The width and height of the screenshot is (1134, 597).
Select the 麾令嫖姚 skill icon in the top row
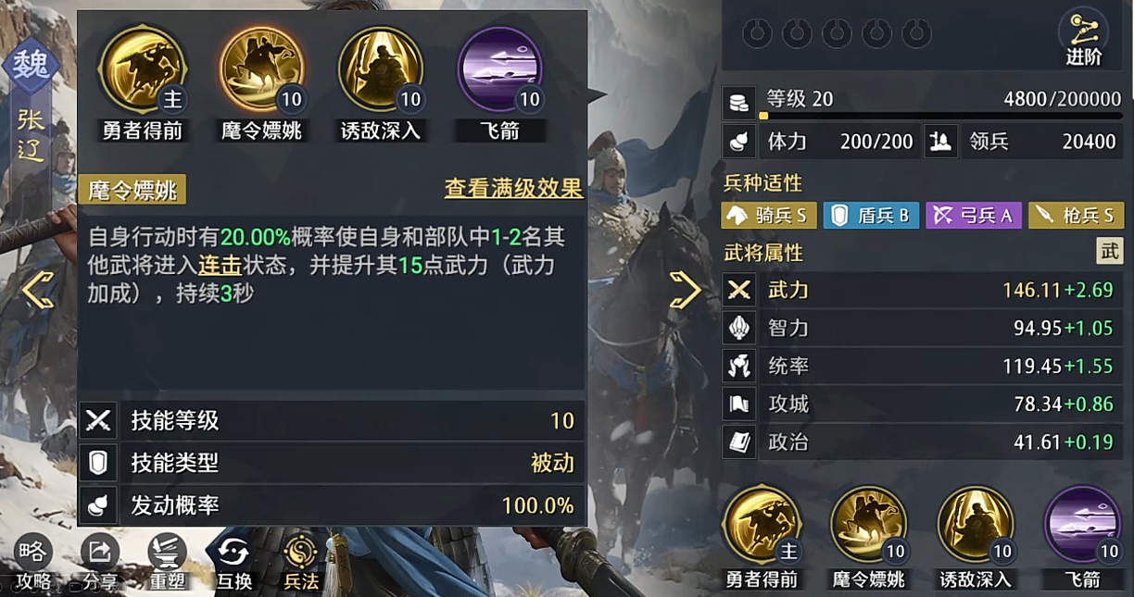(262, 70)
